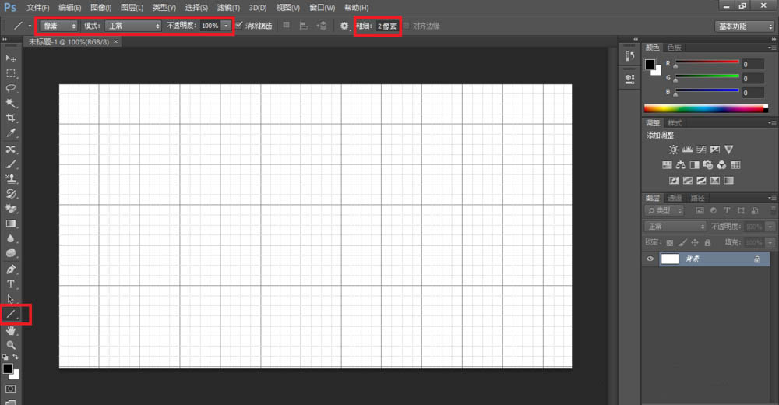Open the layer blend mode 正常 dropdown
The width and height of the screenshot is (779, 405).
click(x=675, y=227)
